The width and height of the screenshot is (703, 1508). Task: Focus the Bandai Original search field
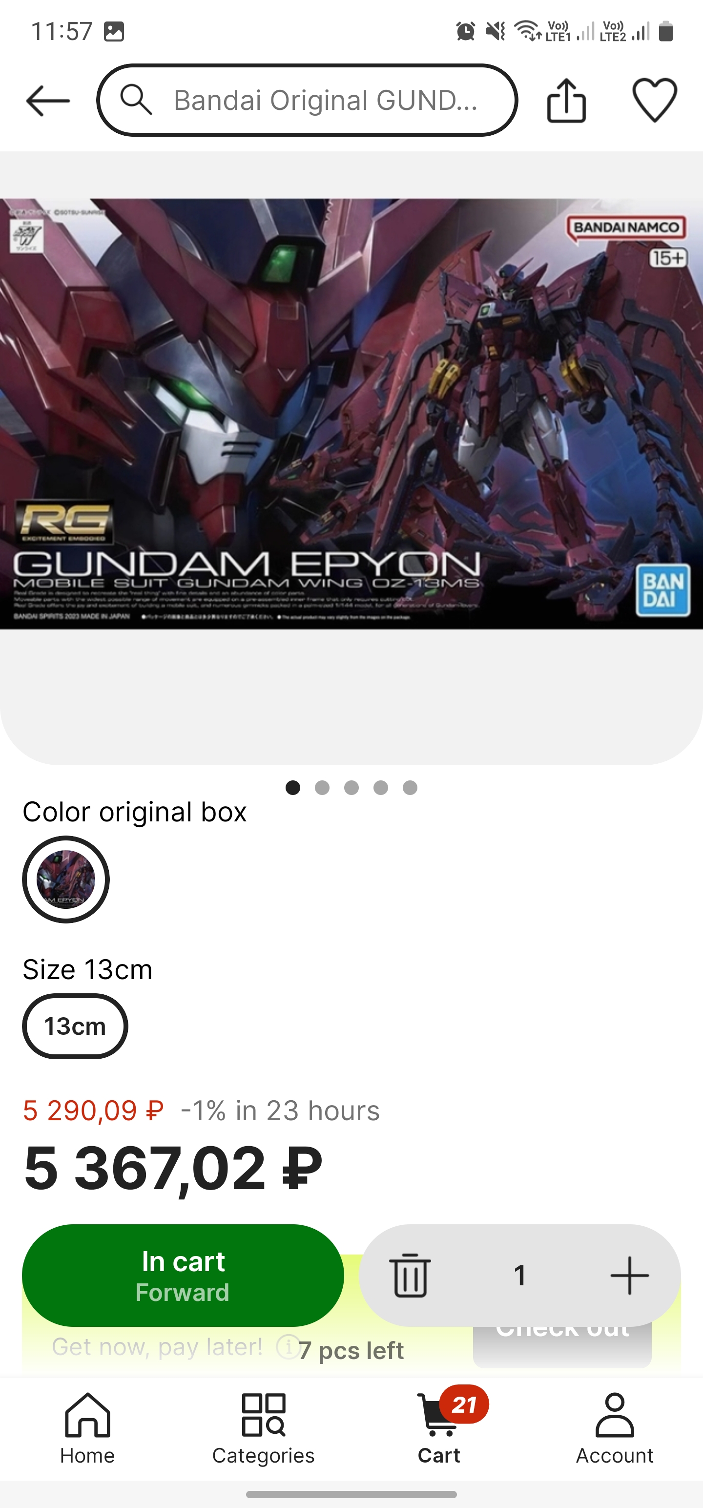(307, 100)
